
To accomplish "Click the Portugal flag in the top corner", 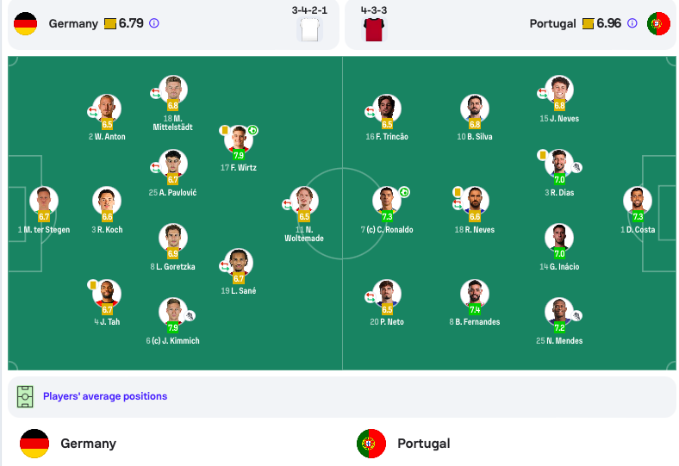I will click(658, 23).
